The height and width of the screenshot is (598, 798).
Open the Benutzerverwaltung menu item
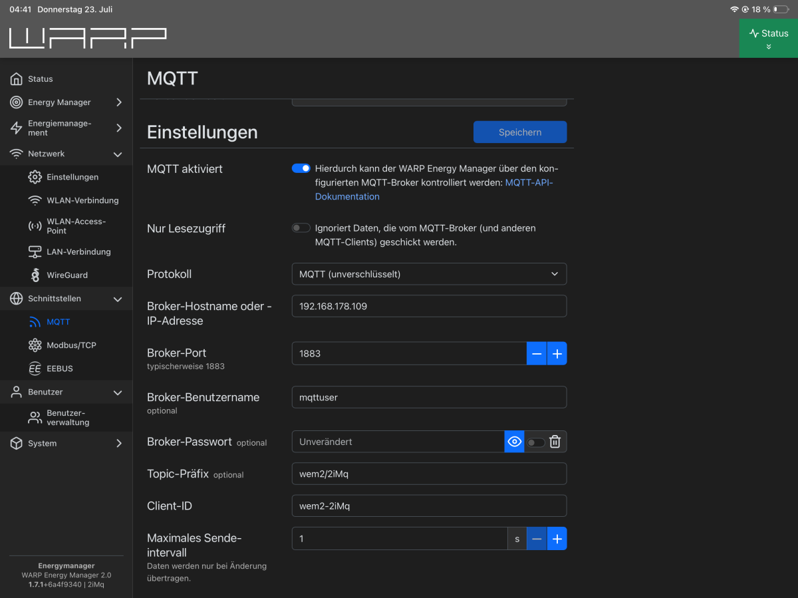click(66, 418)
